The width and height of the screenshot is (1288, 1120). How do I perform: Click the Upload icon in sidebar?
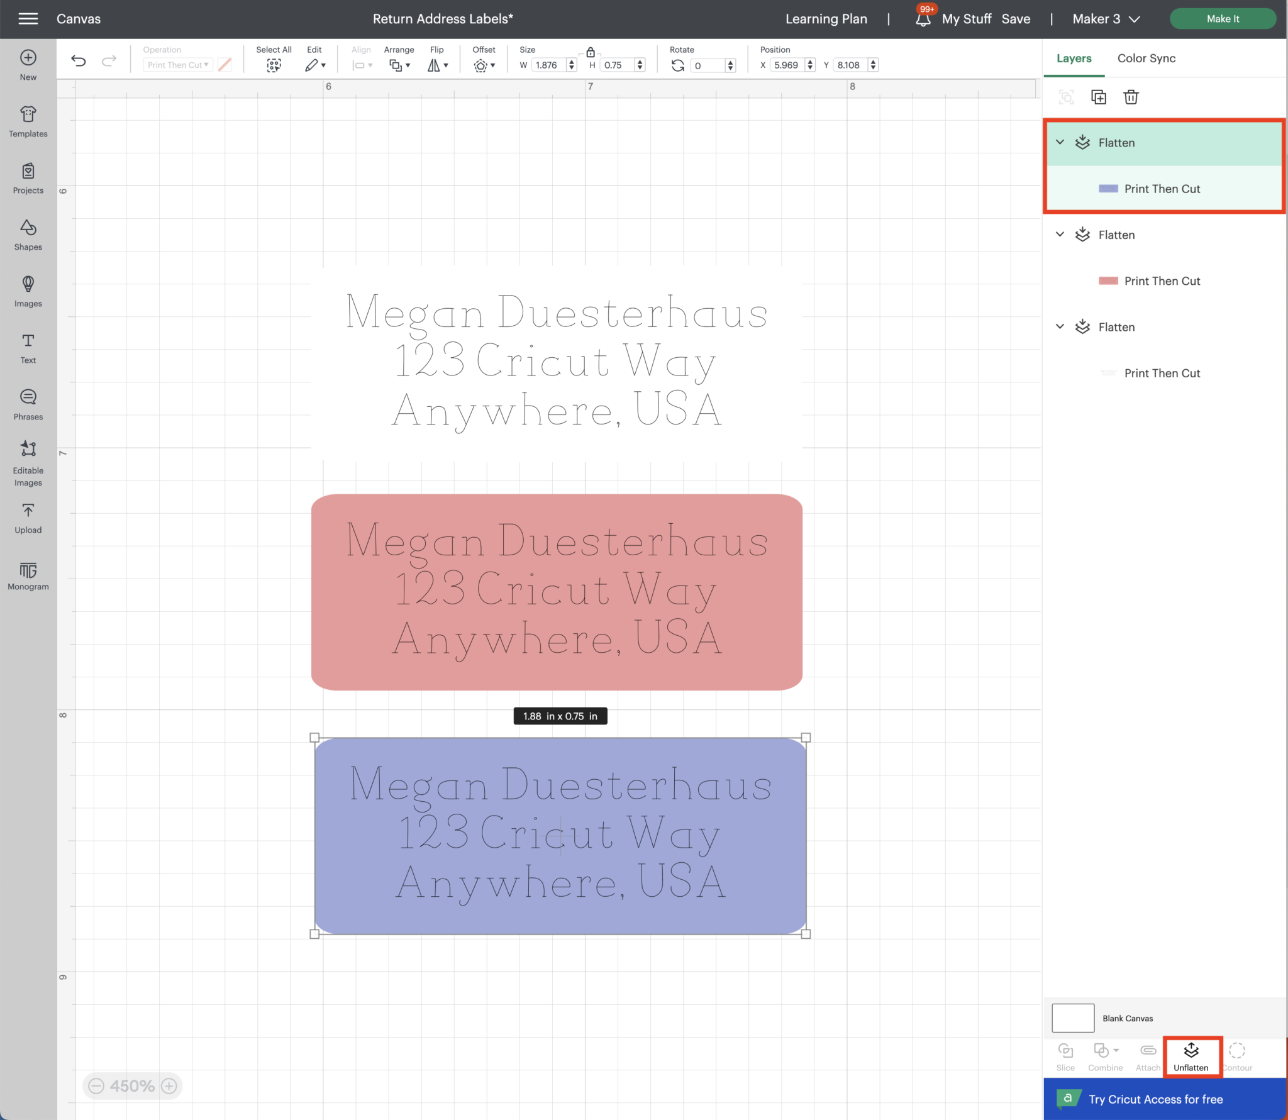[28, 518]
